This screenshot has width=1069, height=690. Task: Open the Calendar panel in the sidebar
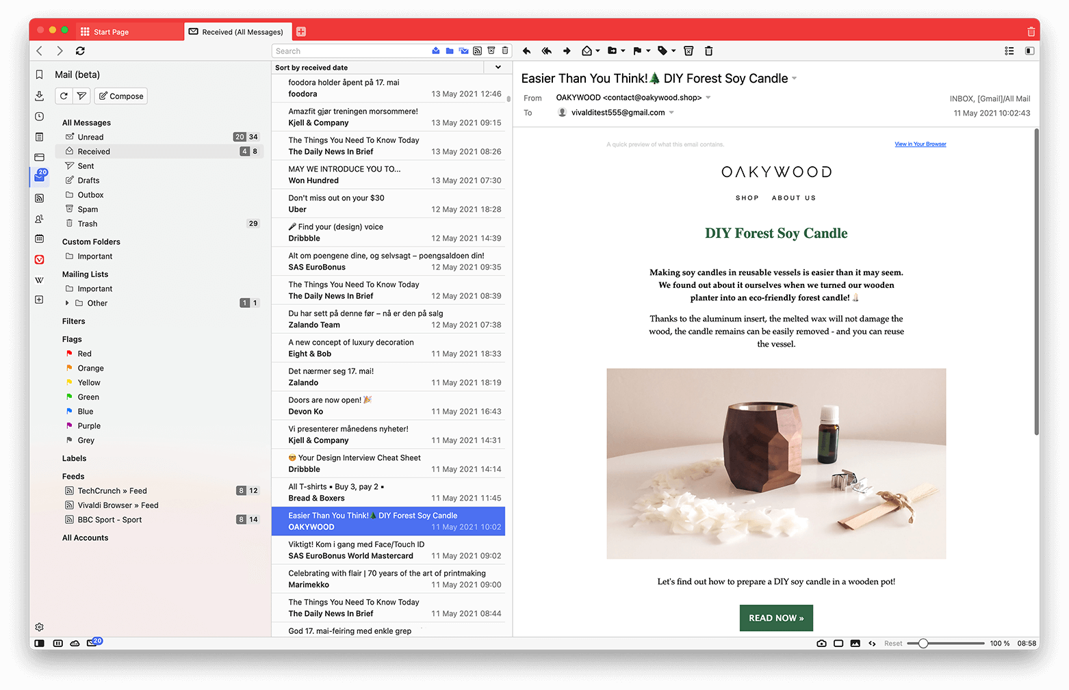pyautogui.click(x=39, y=239)
